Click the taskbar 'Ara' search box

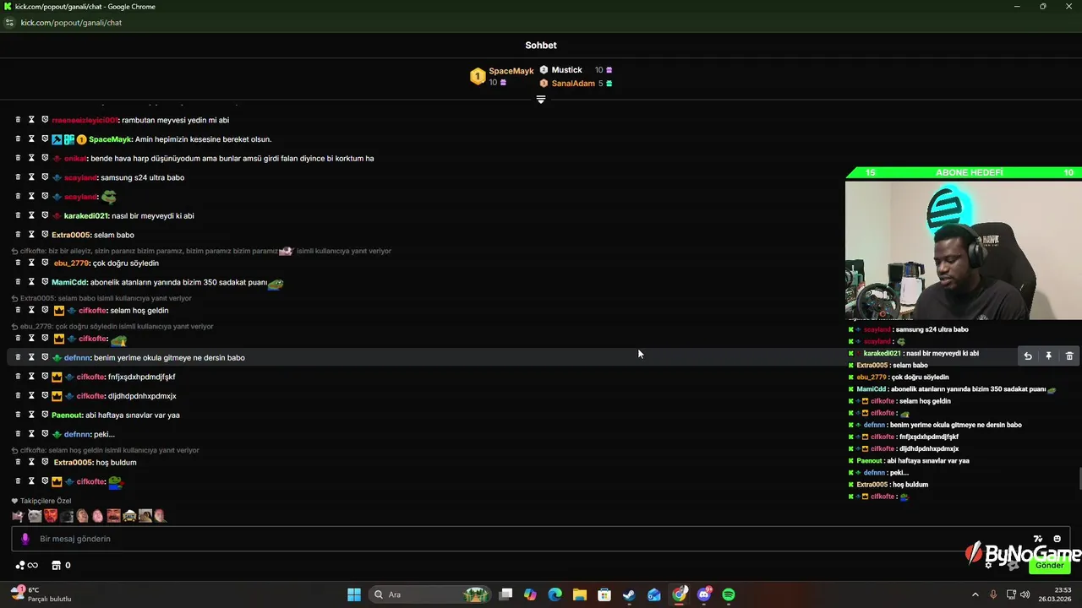(x=431, y=594)
